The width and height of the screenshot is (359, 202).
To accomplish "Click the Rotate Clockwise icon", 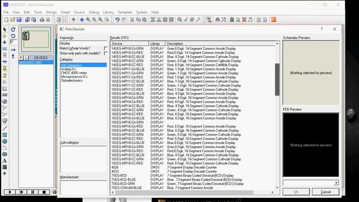I will tap(13, 30).
